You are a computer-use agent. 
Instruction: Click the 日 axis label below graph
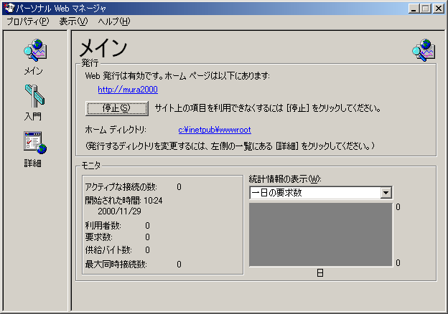[x=320, y=273]
